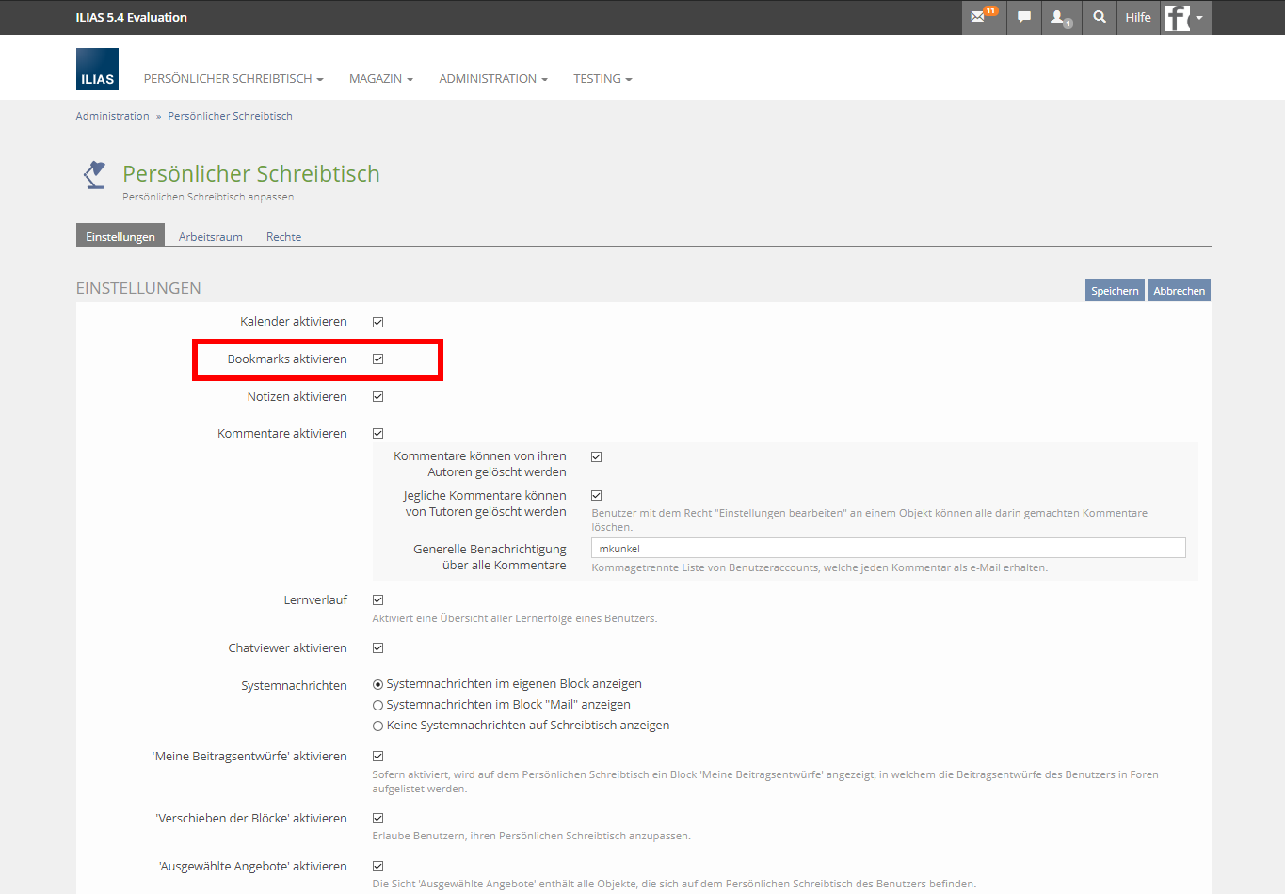Expand Persönlicher Schreibtisch navigation dropdown
This screenshot has width=1285, height=894.
pos(233,79)
